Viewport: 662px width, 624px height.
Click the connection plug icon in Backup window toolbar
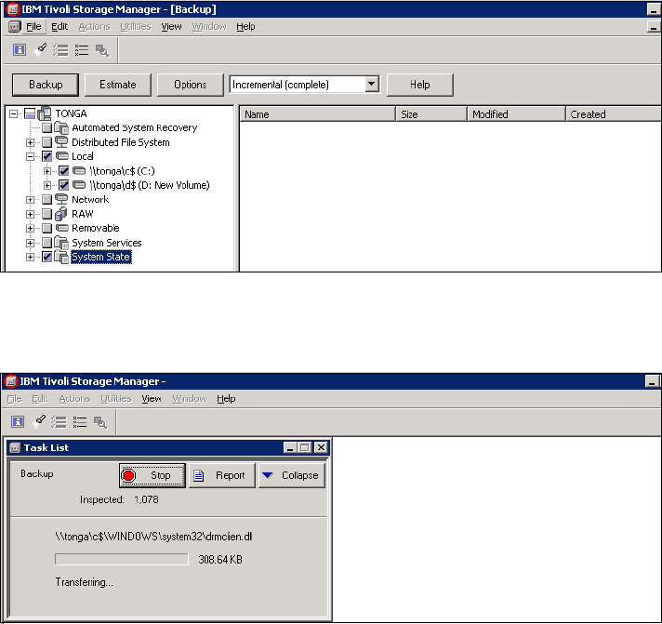(x=40, y=50)
